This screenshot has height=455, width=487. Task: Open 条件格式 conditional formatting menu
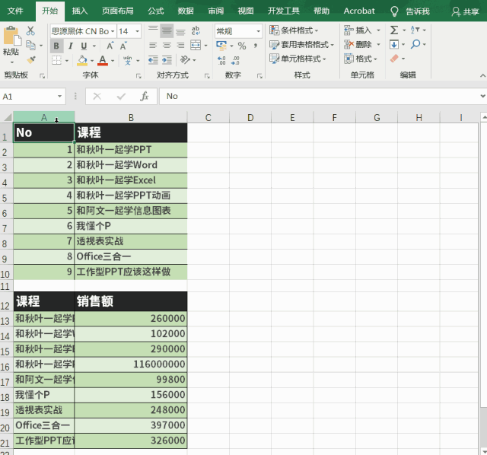click(294, 30)
